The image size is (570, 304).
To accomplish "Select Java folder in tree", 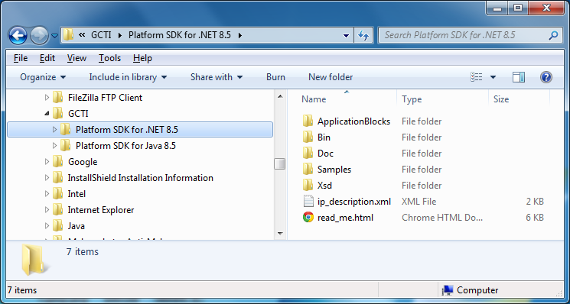I will [77, 226].
